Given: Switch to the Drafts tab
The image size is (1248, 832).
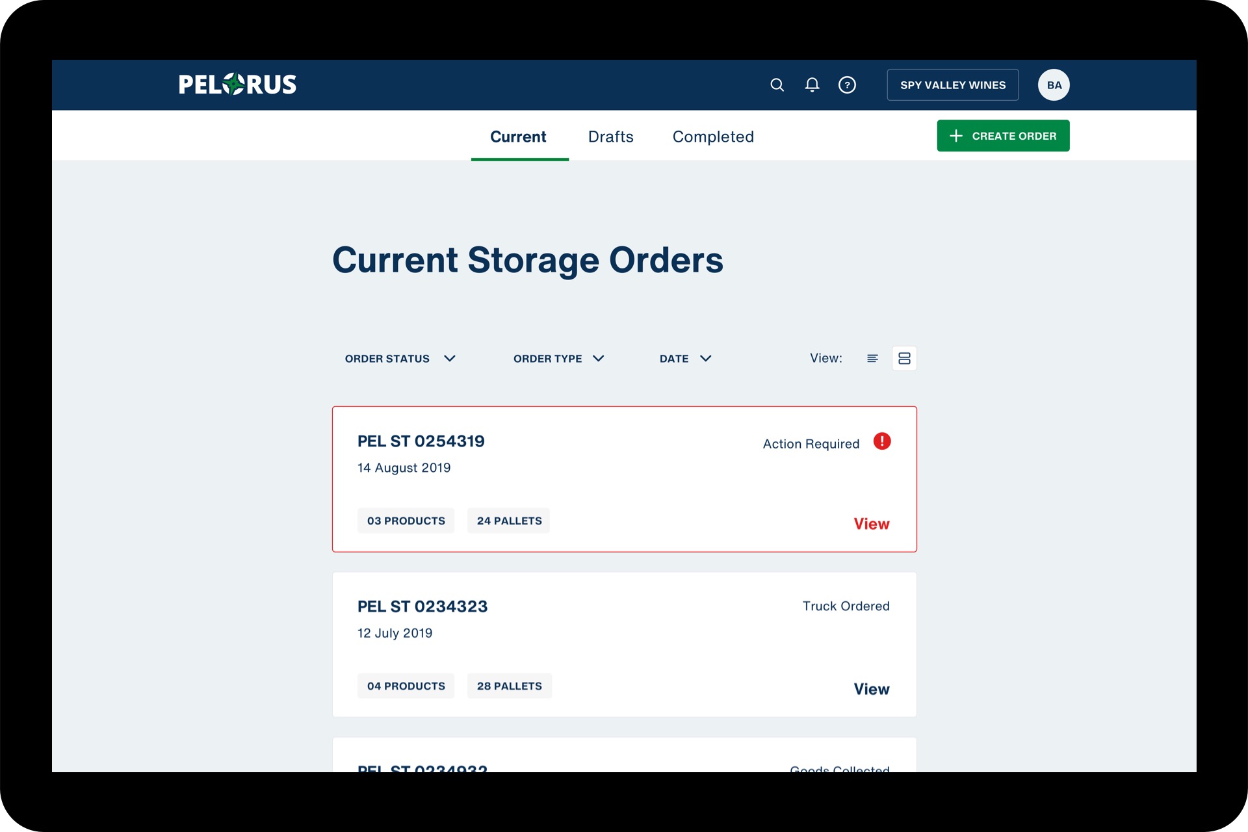Looking at the screenshot, I should 610,136.
